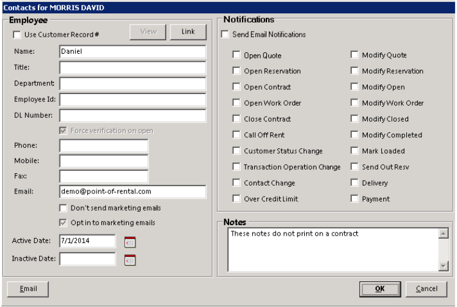Check the Modify Completed notification

click(354, 135)
